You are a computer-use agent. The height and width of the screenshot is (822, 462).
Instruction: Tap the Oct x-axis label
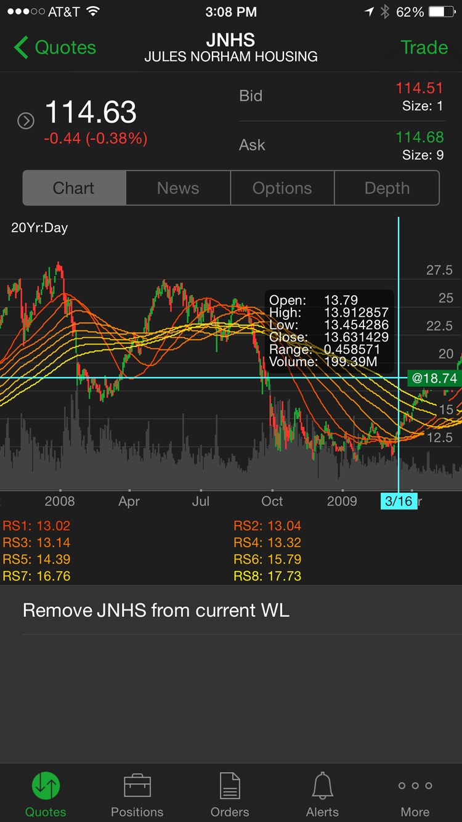(x=272, y=501)
